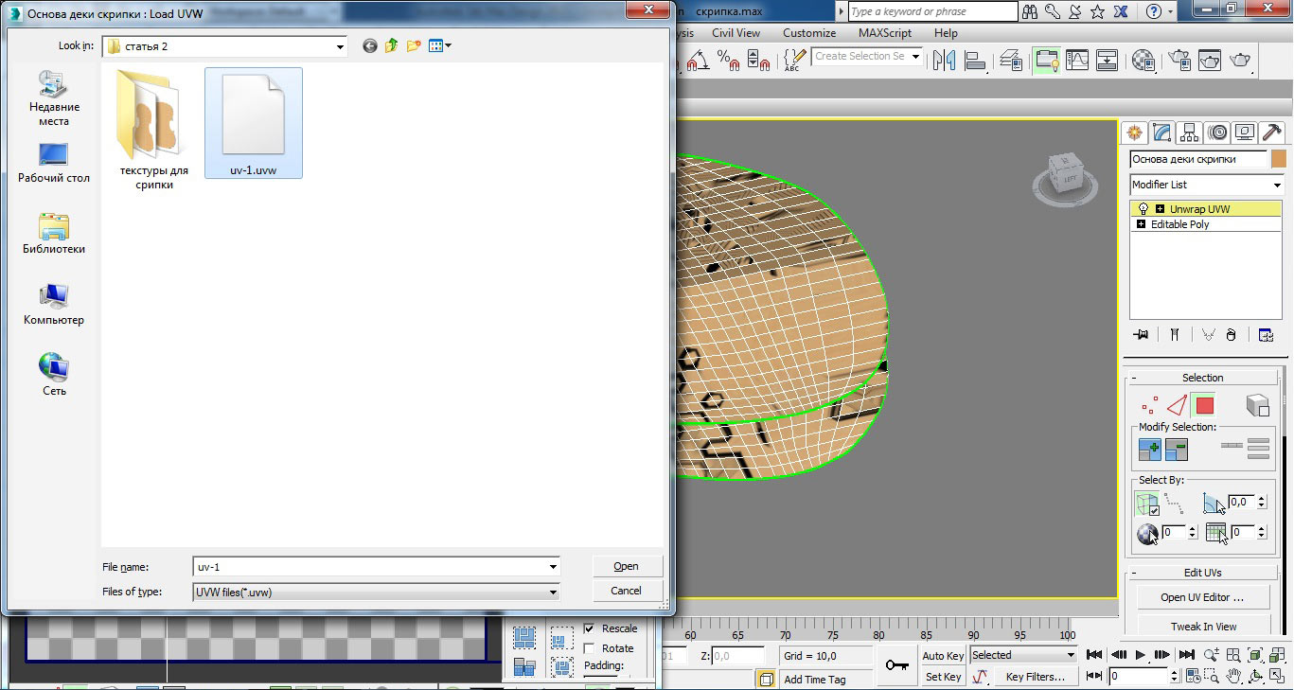Click Pin Stack icon below modifier stack
1294x690 pixels.
click(1142, 334)
